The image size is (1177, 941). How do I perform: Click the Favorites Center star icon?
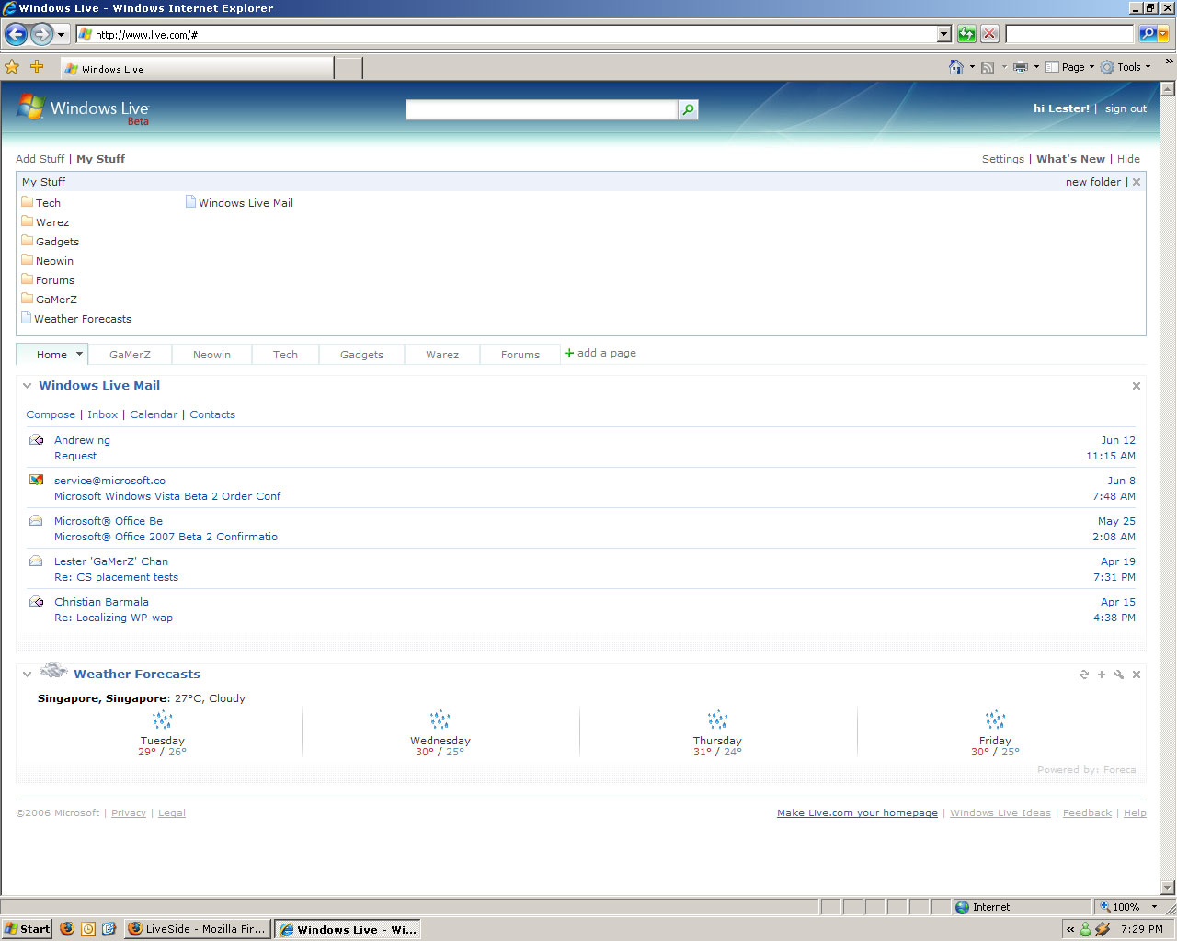pos(12,66)
